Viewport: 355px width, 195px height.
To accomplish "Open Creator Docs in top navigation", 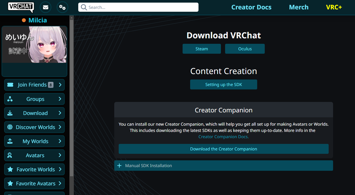I will [251, 7].
